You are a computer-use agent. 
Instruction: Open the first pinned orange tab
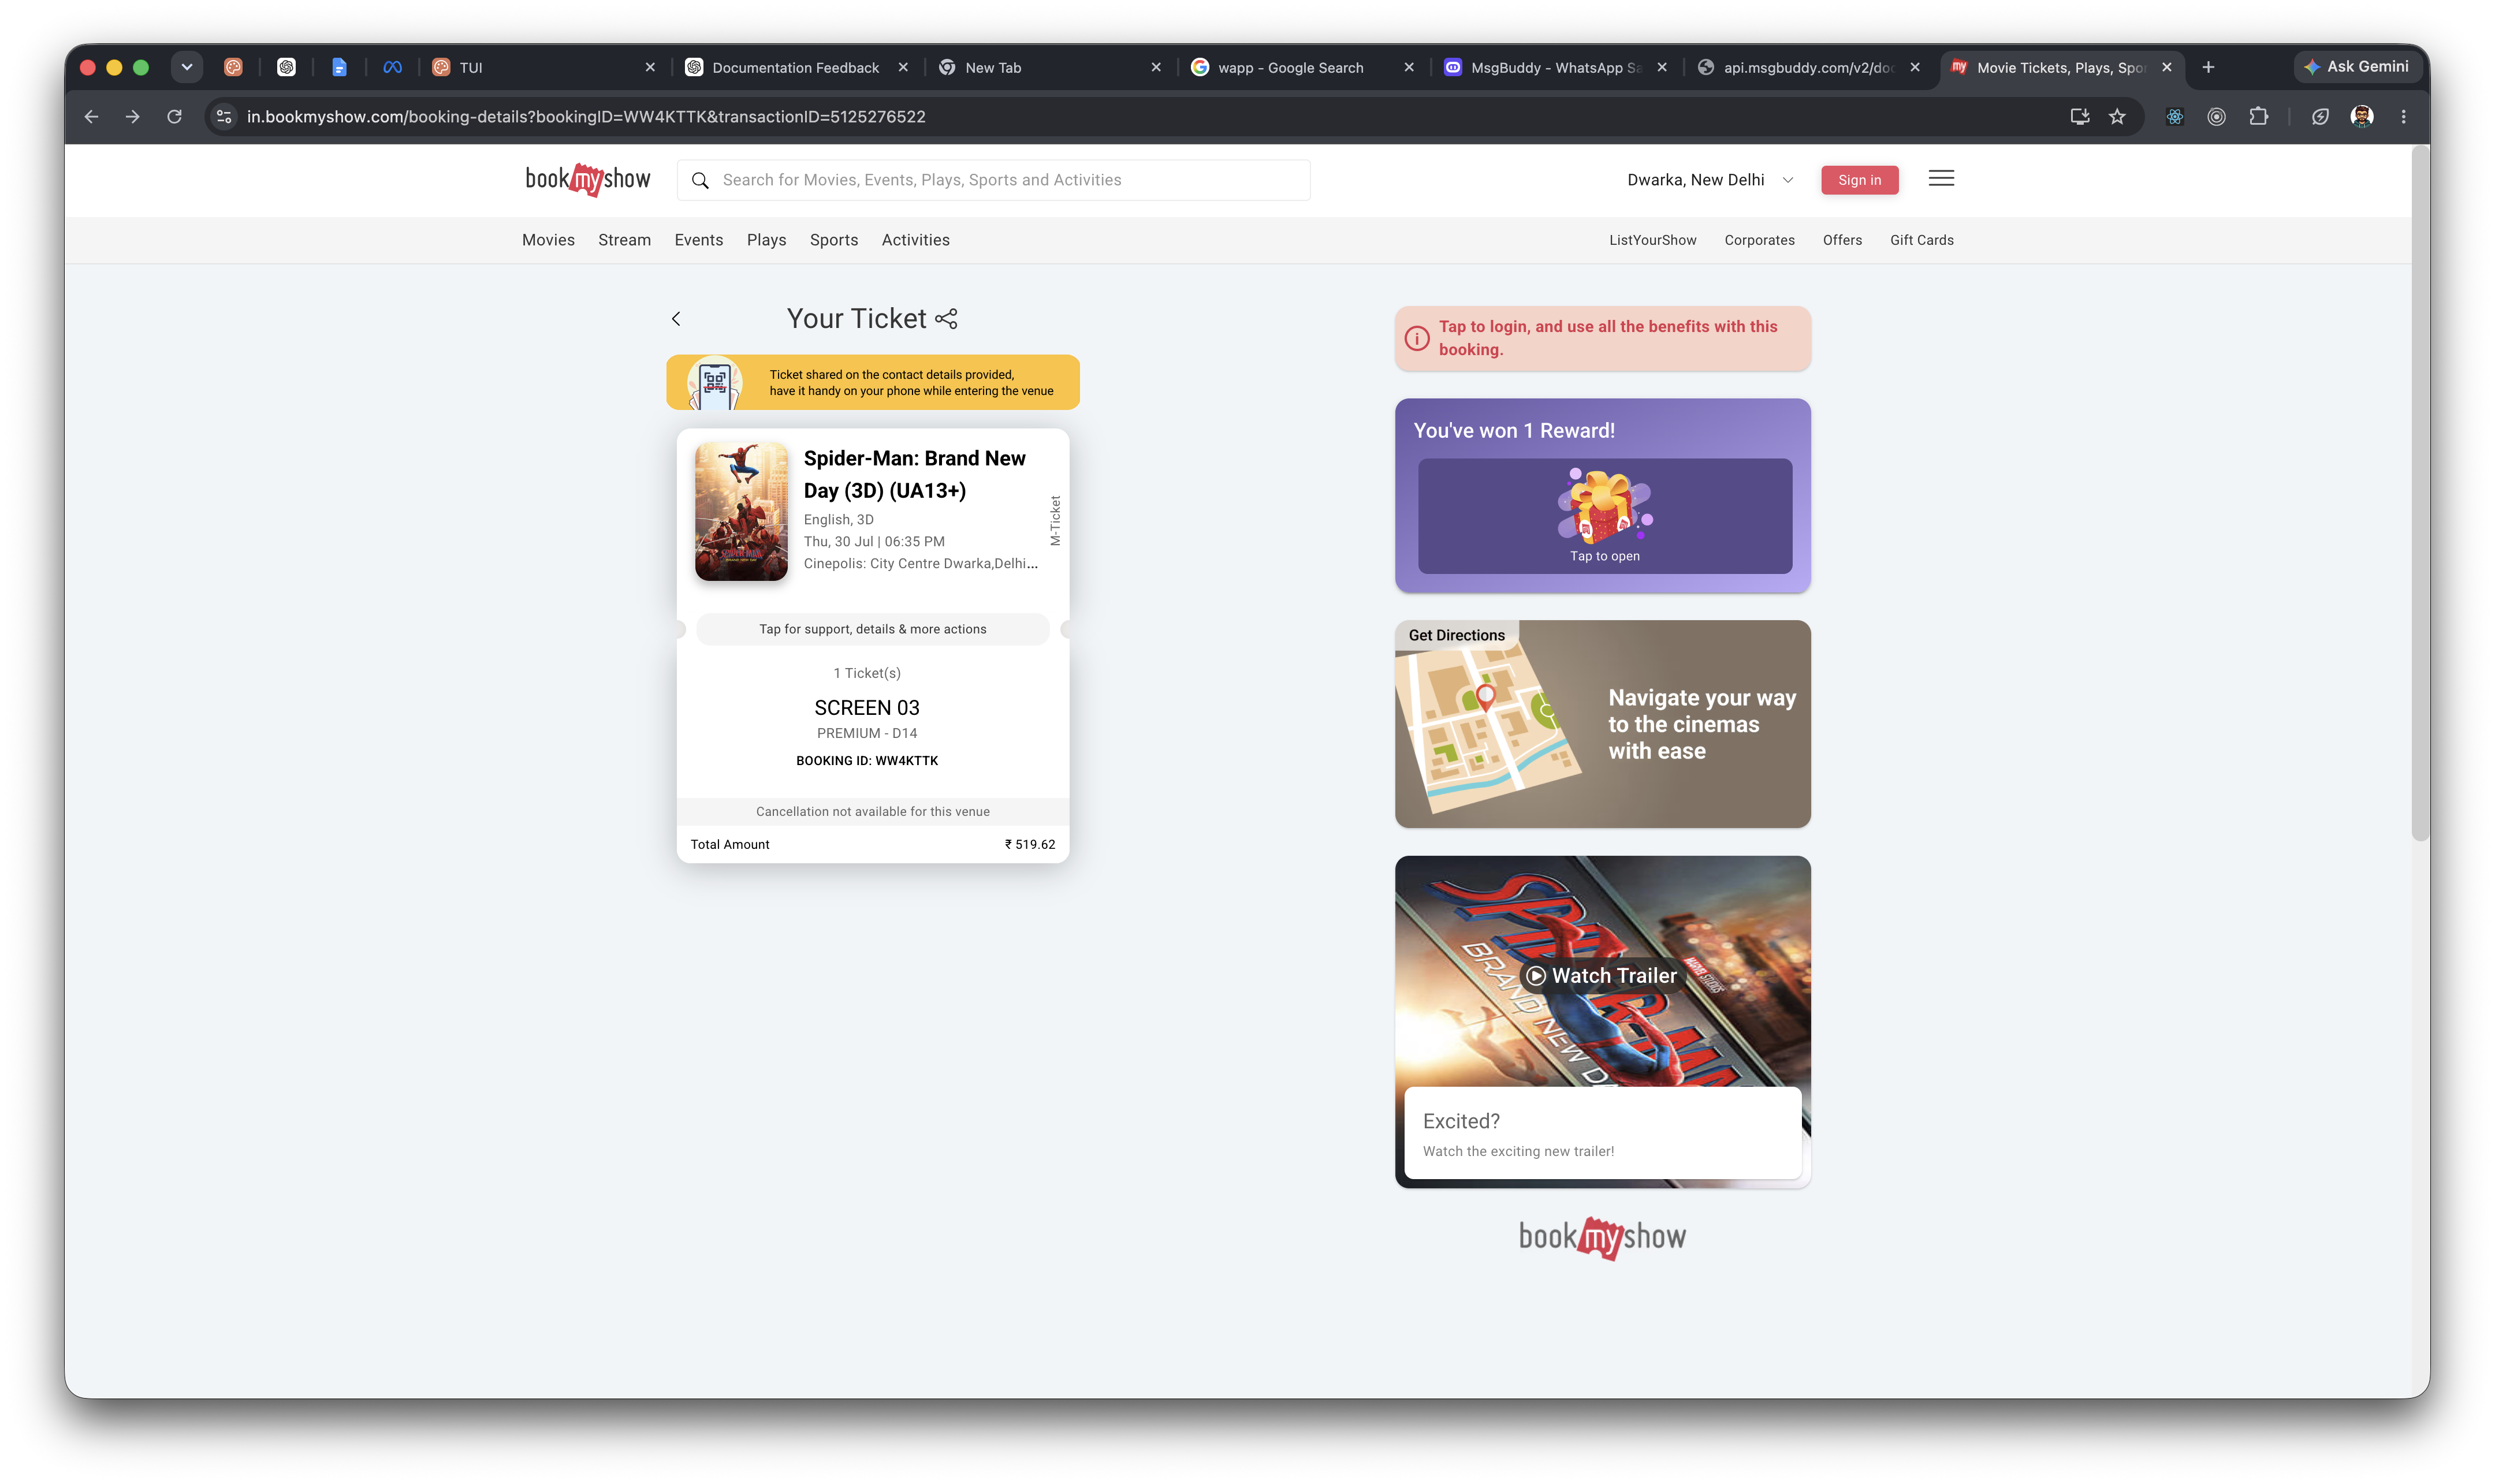coord(233,67)
